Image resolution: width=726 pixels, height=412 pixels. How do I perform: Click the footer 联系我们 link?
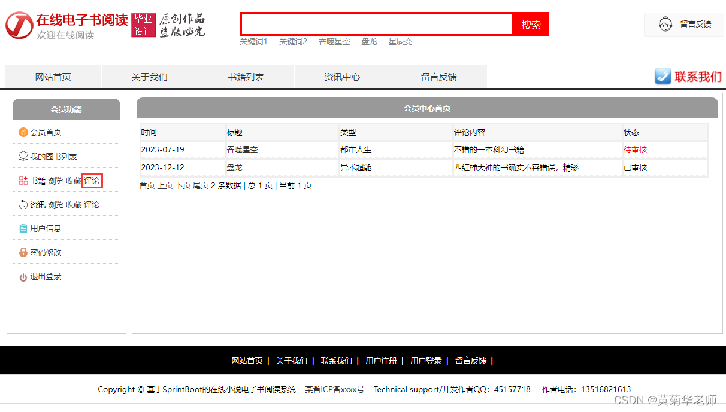click(x=336, y=361)
